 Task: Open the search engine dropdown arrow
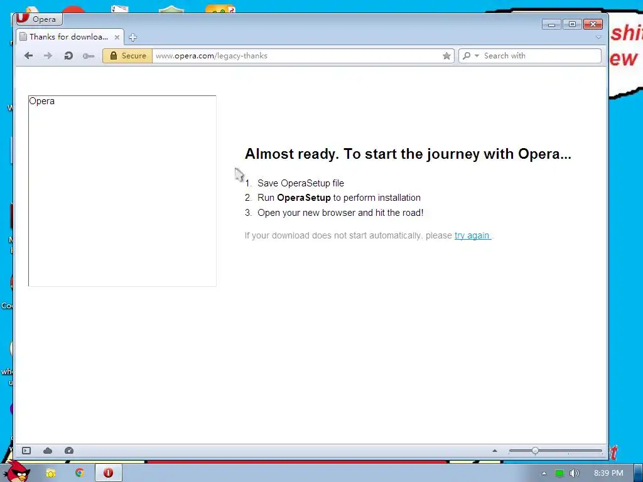tap(477, 56)
